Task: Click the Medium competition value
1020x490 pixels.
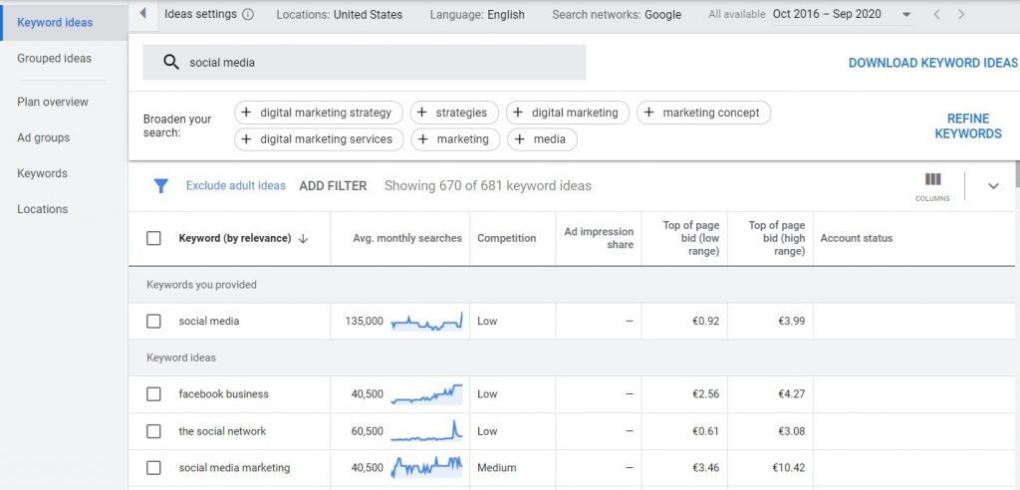Action: (x=496, y=467)
